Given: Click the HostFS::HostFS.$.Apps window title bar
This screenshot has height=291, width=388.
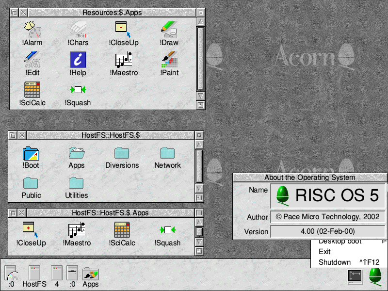Looking at the screenshot, I should (x=111, y=213).
